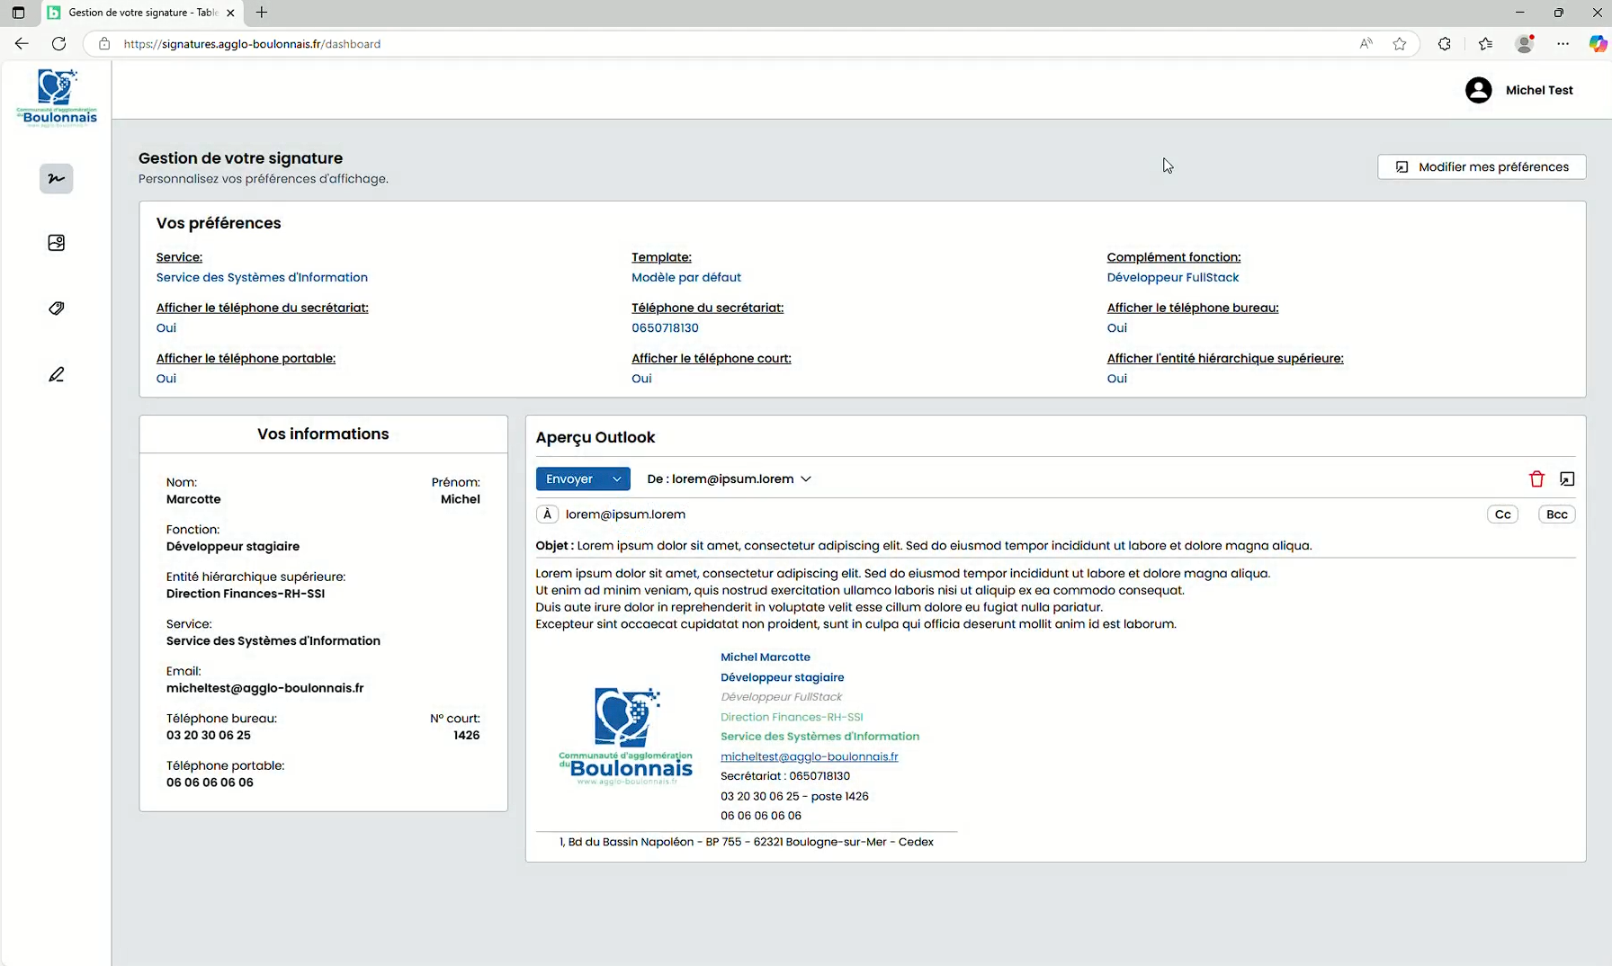Open Copilot icon in browser toolbar

1598,43
